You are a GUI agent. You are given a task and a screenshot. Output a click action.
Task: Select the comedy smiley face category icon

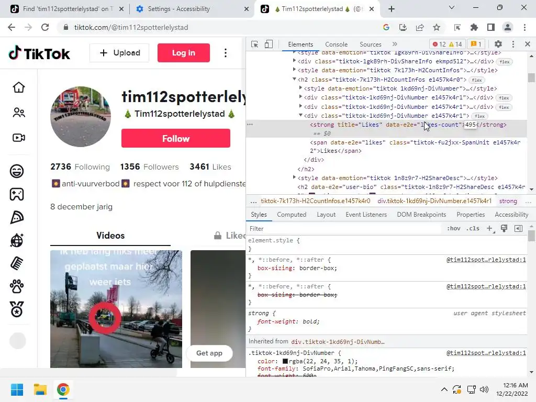pos(17,171)
